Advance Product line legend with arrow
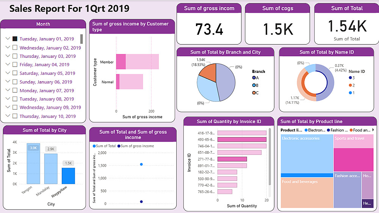Screen dimensions: 379x213 [373, 130]
